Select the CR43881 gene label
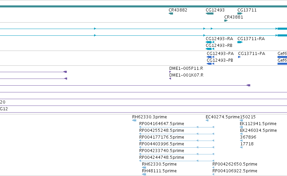The height and width of the screenshot is (176, 287). pyautogui.click(x=234, y=17)
